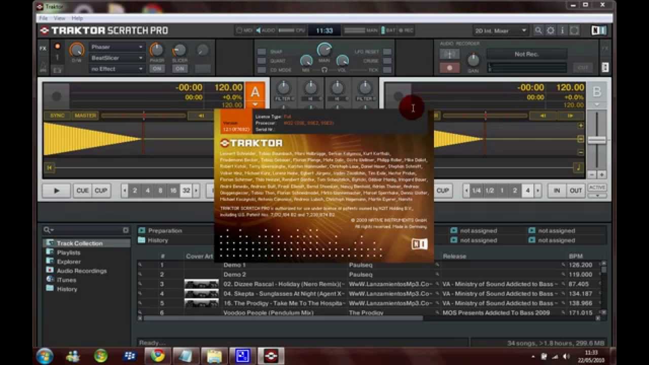Toggle fullscreen icon in header

pos(574,30)
